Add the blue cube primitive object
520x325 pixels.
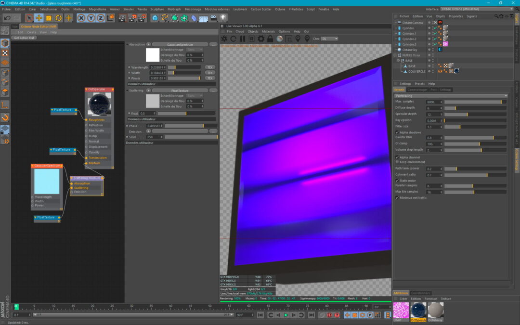pyautogui.click(x=155, y=18)
